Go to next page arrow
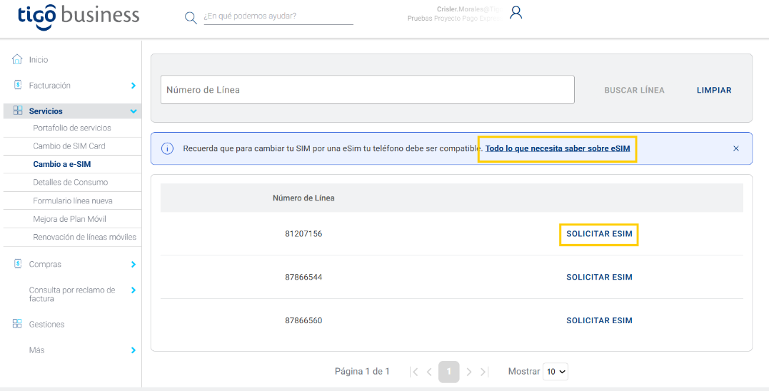This screenshot has width=769, height=391. (x=469, y=372)
